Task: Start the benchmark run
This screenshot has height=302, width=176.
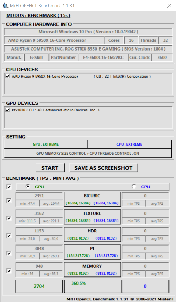Action: [50, 168]
